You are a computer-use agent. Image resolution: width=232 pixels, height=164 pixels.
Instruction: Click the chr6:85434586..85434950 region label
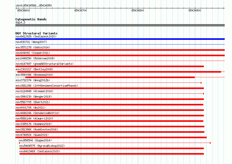(34, 5)
